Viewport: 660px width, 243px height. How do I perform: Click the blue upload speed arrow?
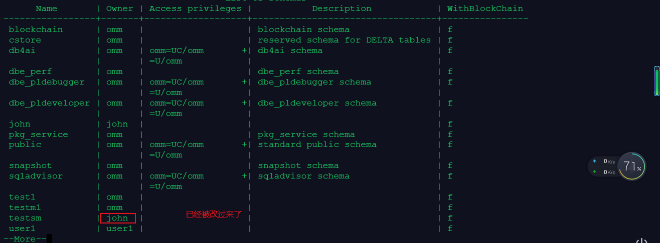click(x=595, y=161)
